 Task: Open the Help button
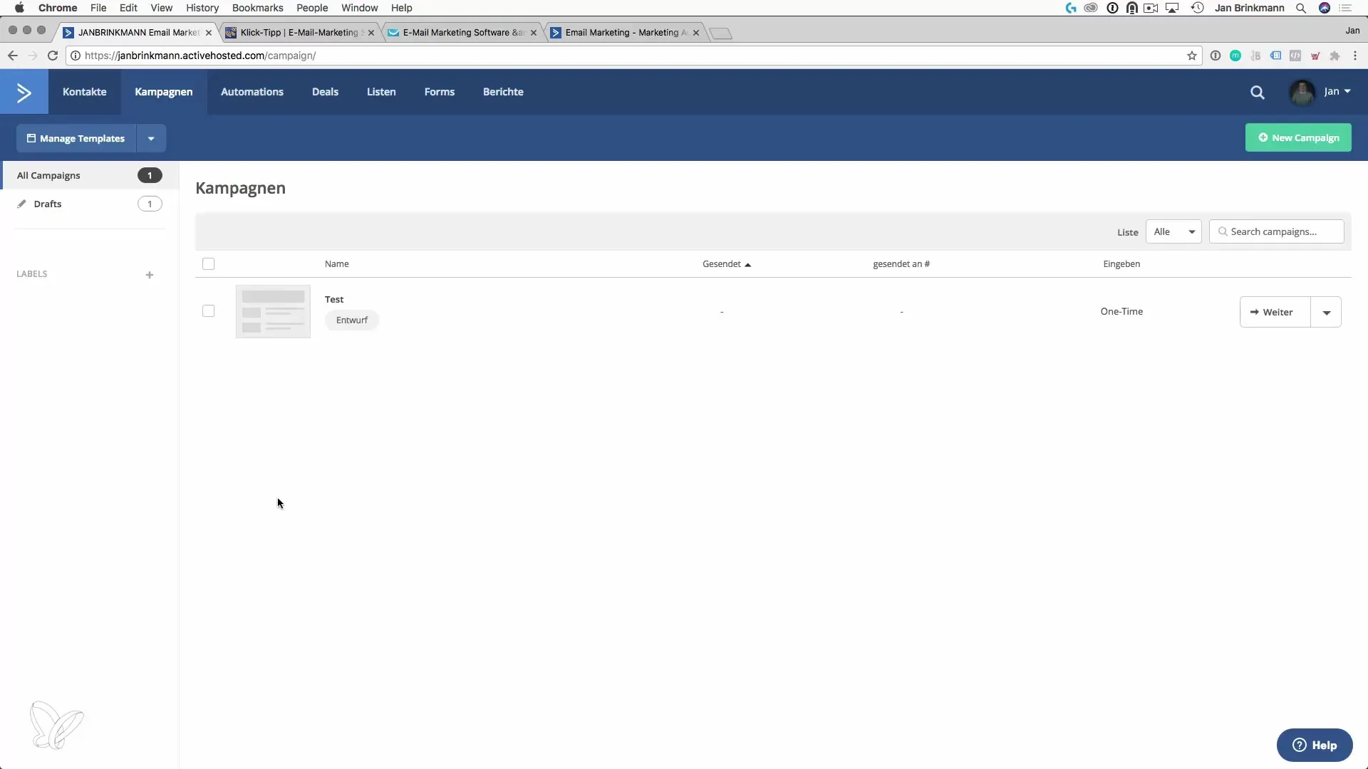point(1315,745)
